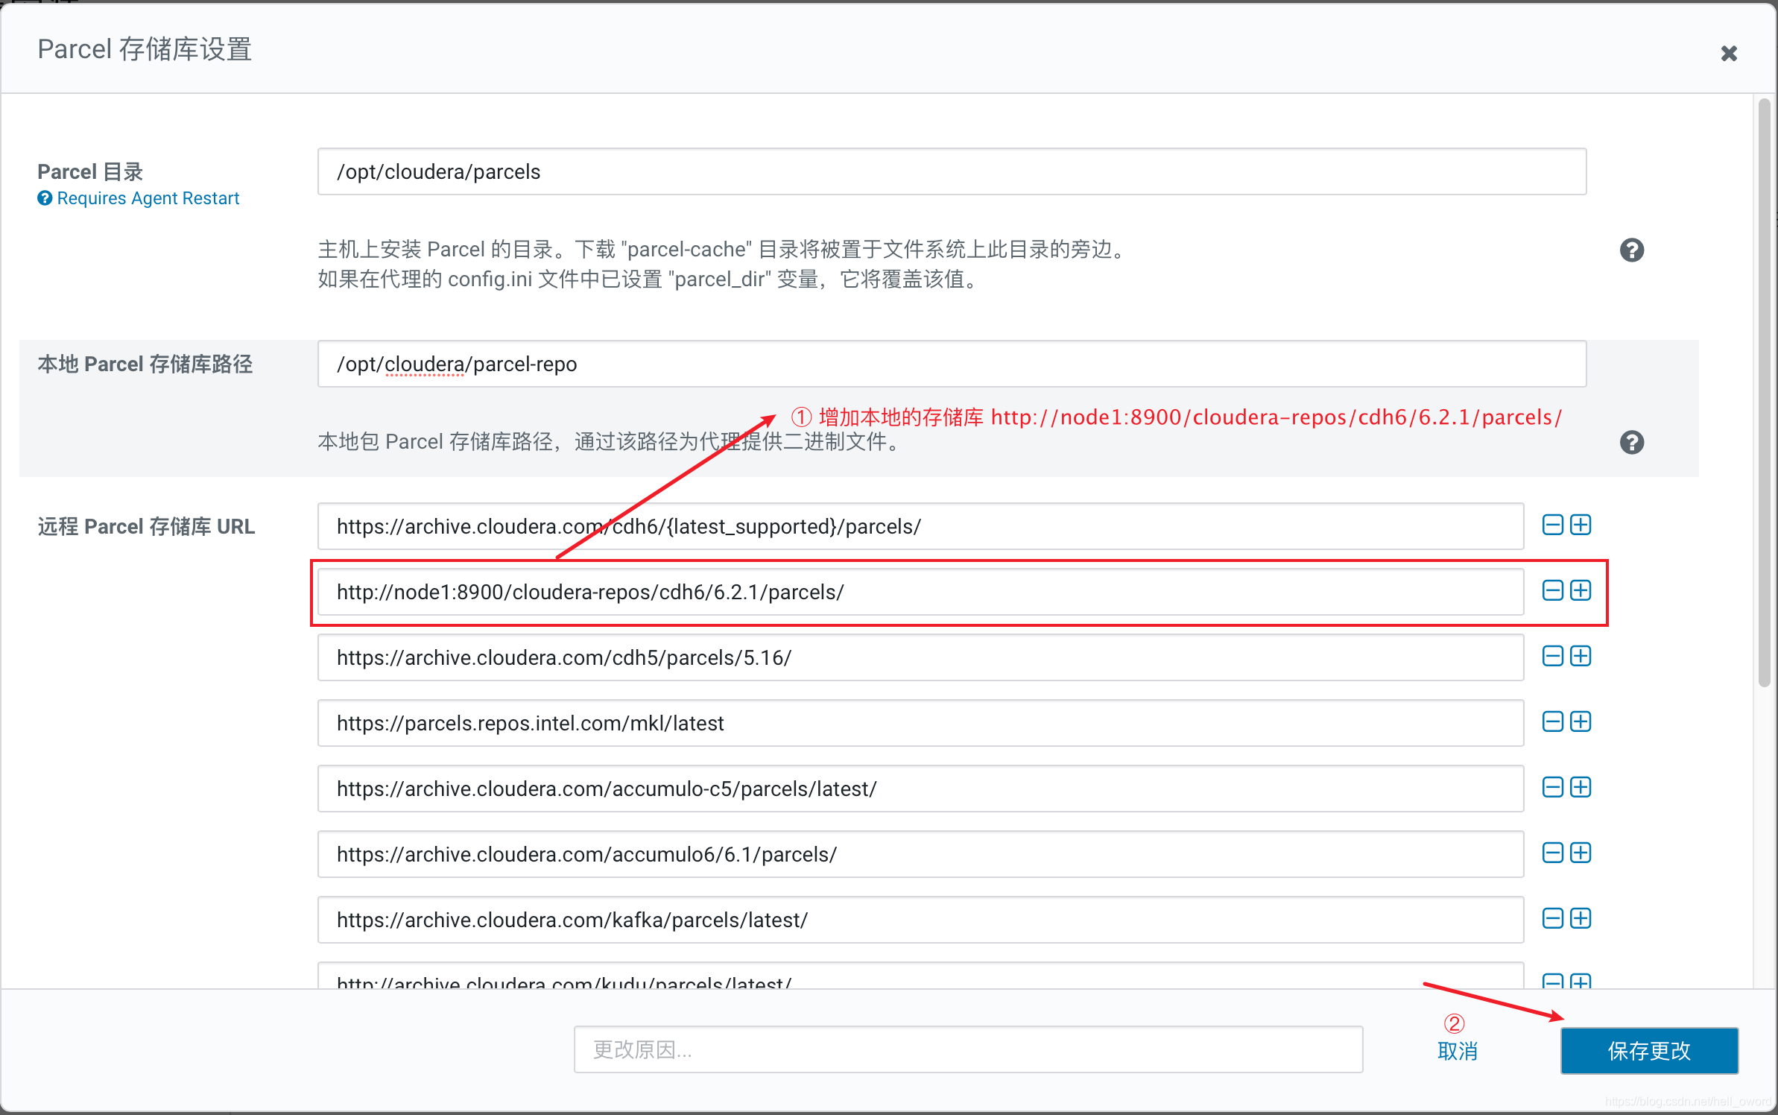Click the local Parcel repo path field
The height and width of the screenshot is (1115, 1778).
(x=952, y=364)
